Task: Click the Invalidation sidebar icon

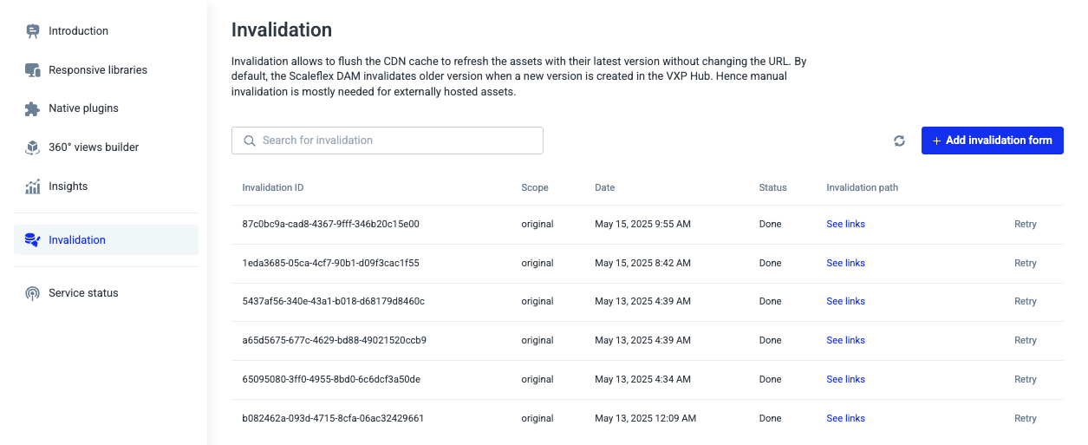Action: (x=33, y=240)
